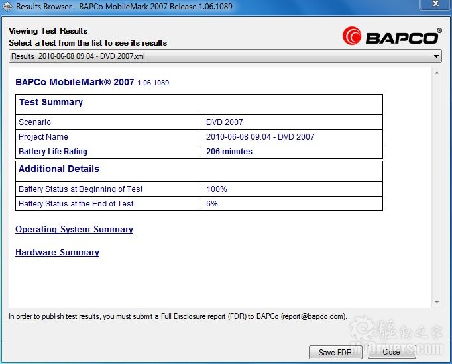Click the Battery Life Rating label
Screen dimensions: 452x364
(53, 152)
